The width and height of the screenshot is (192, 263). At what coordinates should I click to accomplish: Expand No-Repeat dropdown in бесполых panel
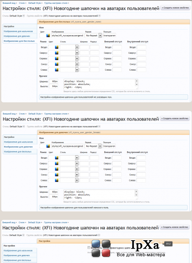pos(100,36)
